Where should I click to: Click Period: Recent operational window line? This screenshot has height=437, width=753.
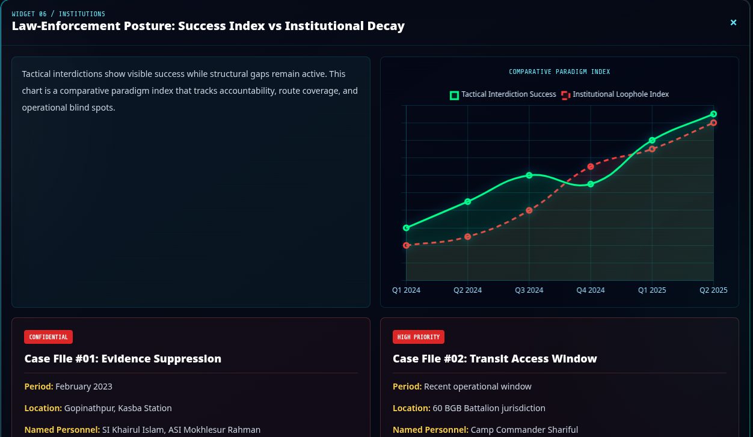[462, 387]
